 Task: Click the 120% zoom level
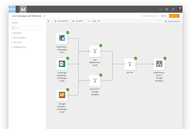click(94, 21)
